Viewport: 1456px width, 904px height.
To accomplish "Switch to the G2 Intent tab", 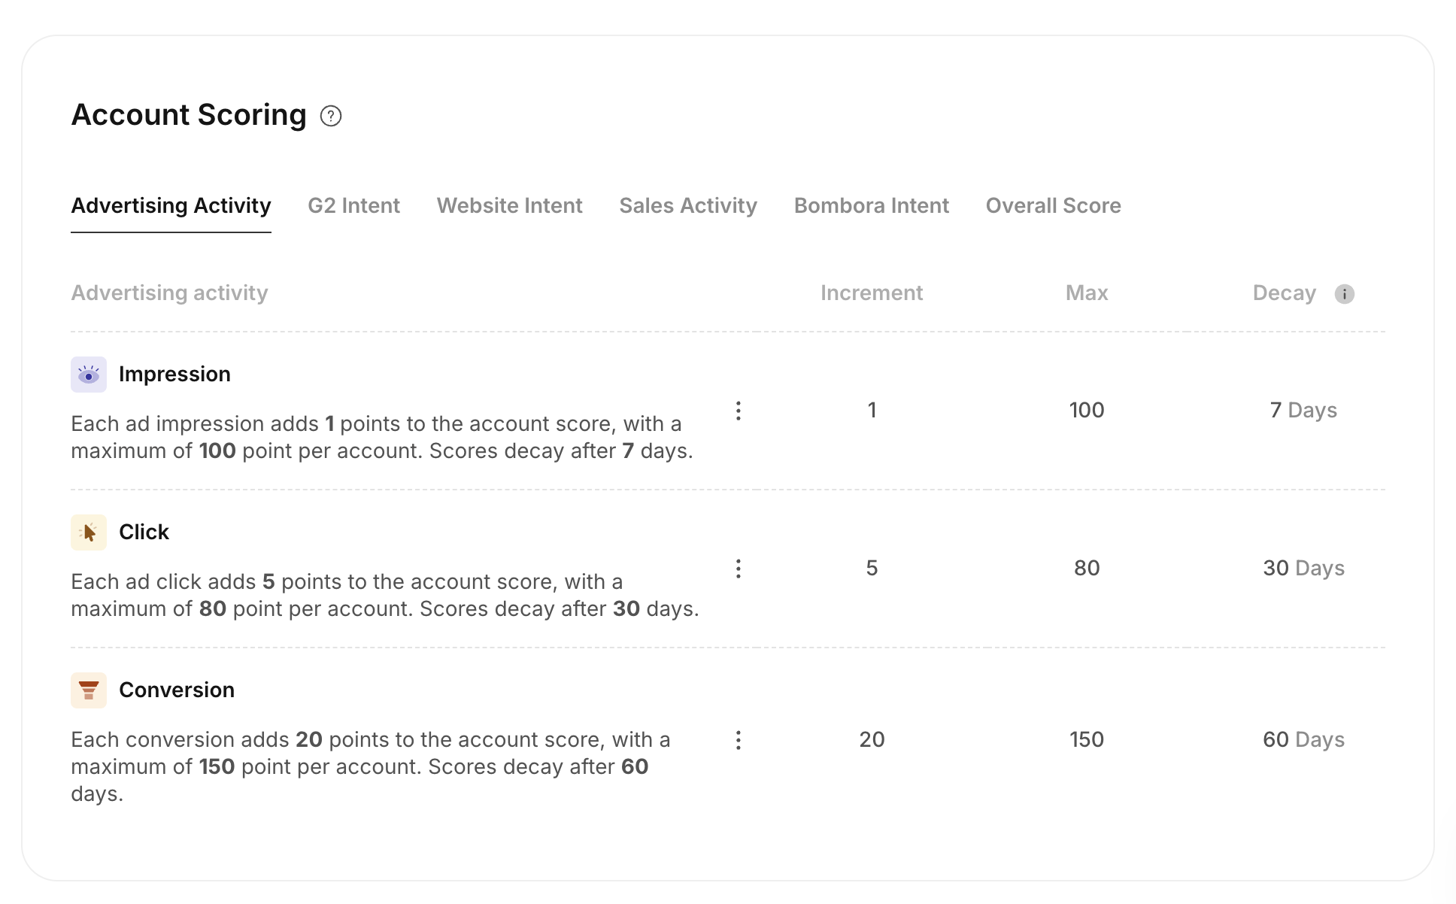I will point(353,205).
